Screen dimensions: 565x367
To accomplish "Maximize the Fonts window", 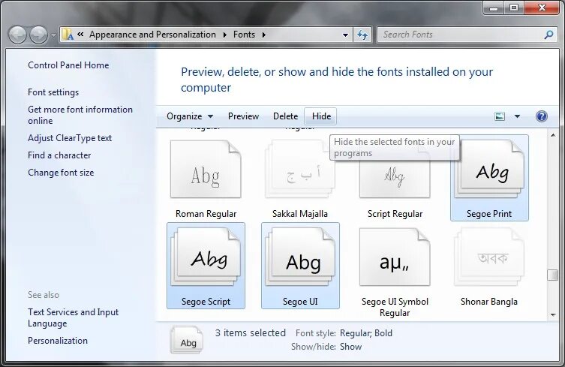I will pyautogui.click(x=514, y=8).
